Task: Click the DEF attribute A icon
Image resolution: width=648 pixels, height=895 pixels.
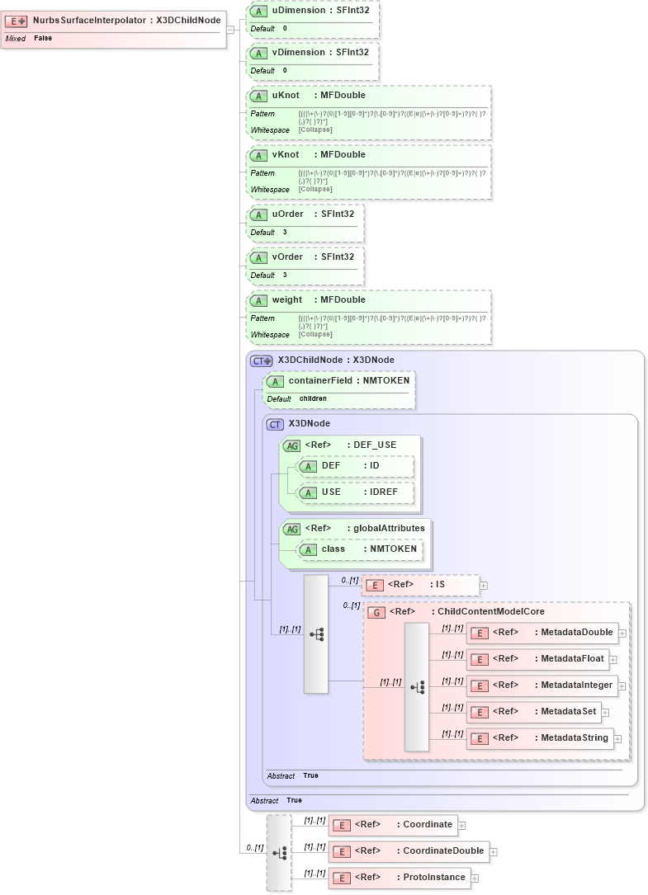Action: coord(308,467)
